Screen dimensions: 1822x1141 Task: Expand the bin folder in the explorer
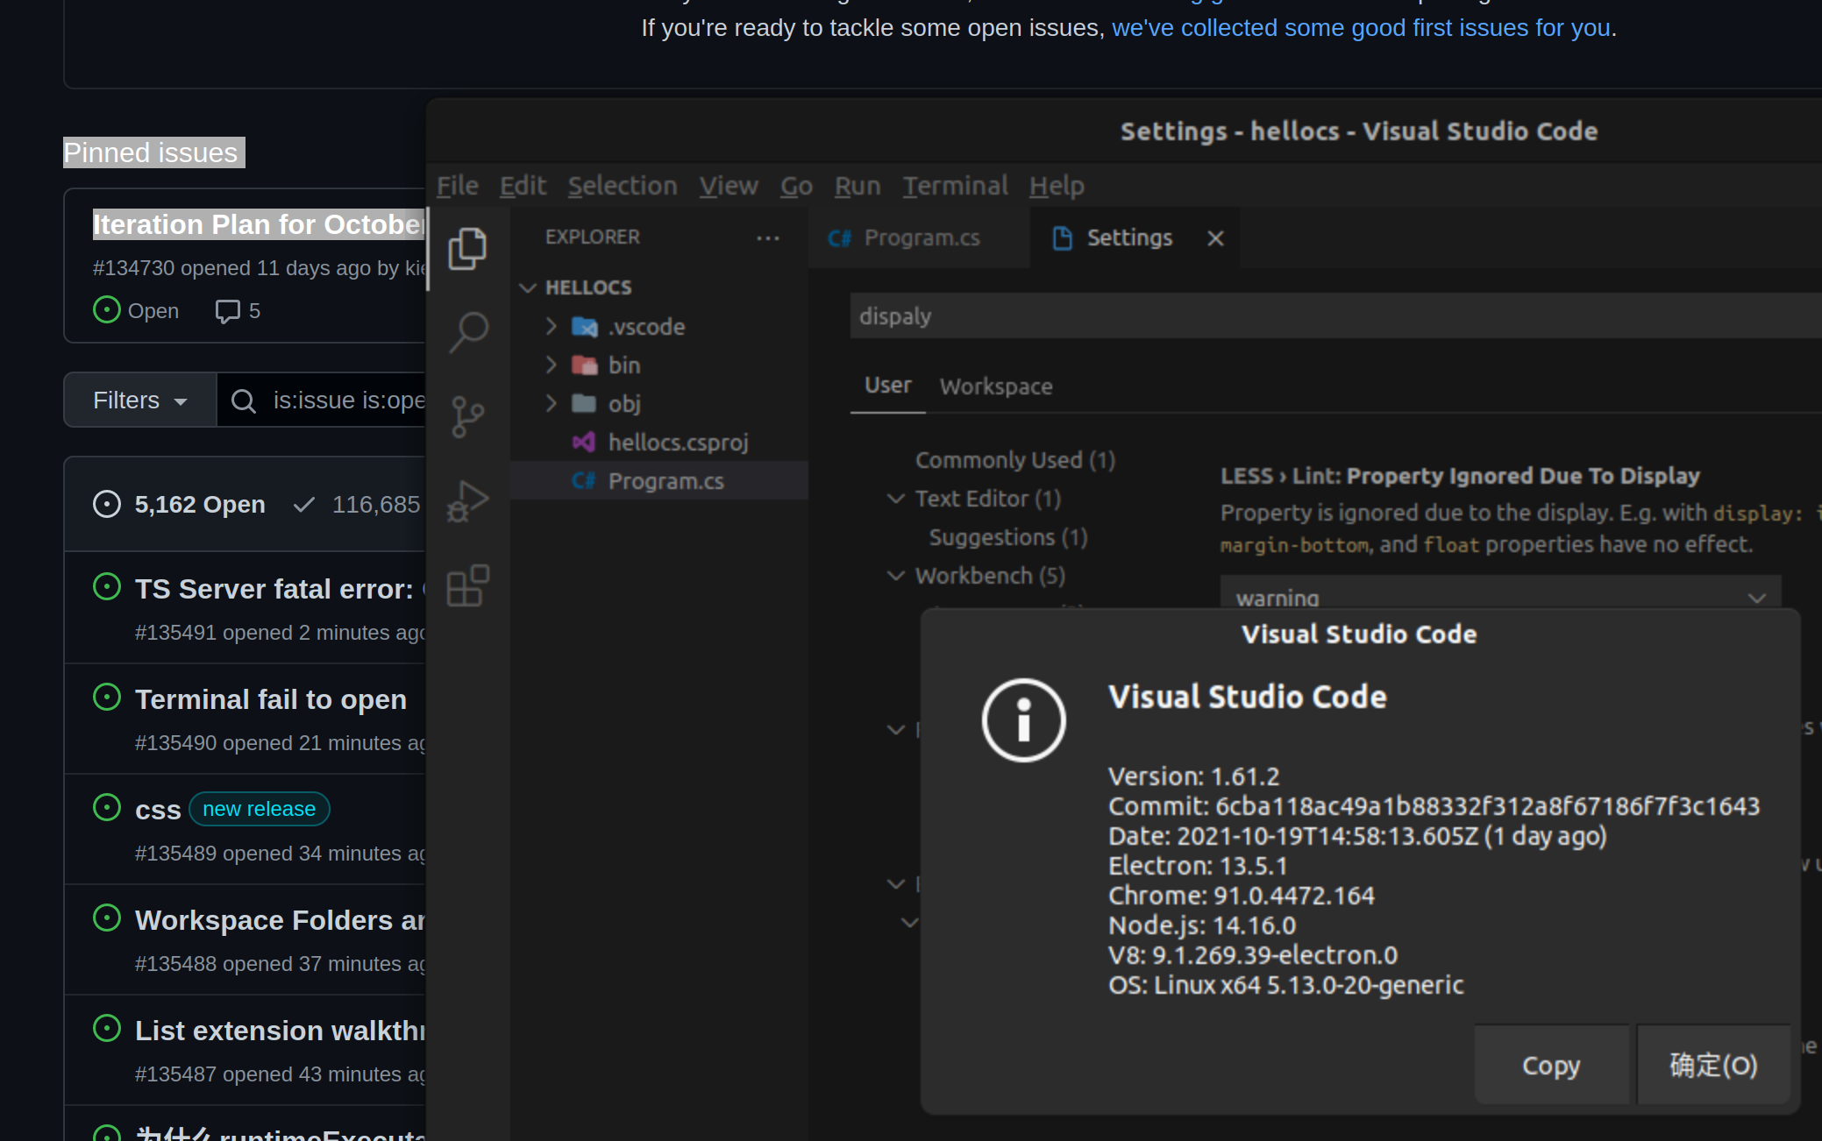pyautogui.click(x=551, y=365)
